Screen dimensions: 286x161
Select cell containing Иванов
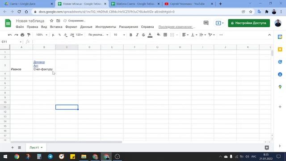pyautogui.click(x=21, y=65)
